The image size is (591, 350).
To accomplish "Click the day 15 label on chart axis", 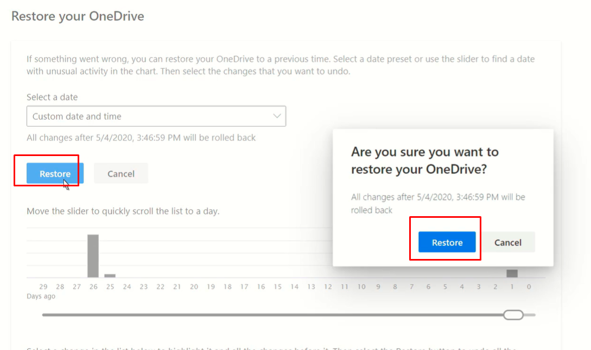I will pos(278,287).
